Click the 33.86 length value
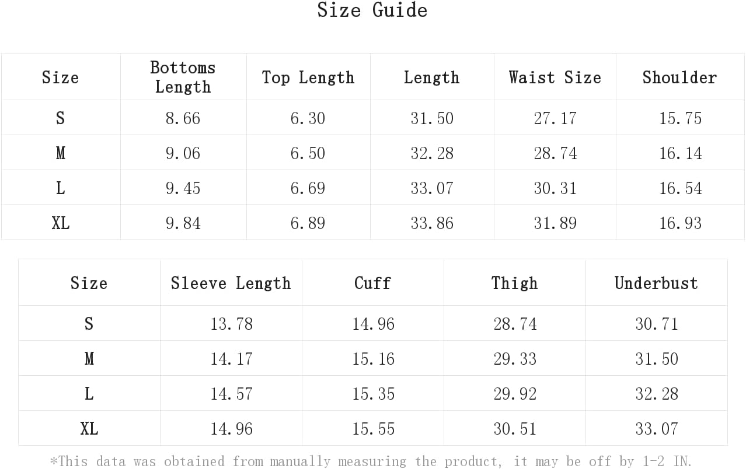746x469 pixels. point(431,223)
